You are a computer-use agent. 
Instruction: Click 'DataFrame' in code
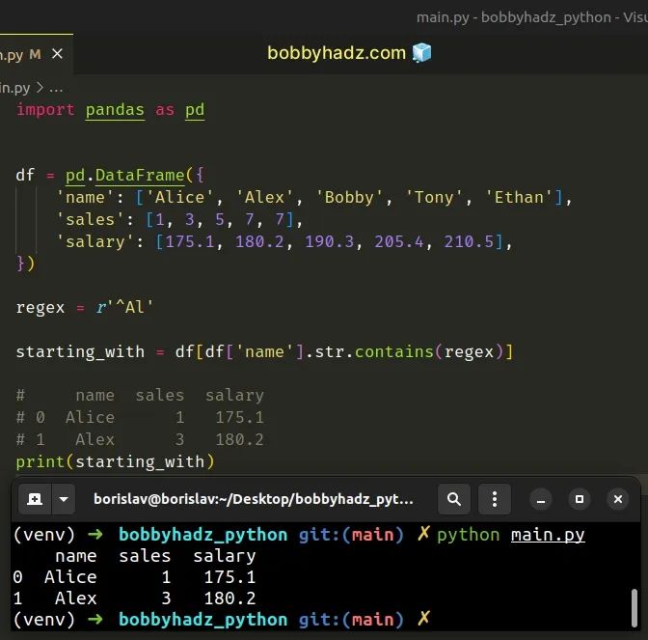pos(140,176)
